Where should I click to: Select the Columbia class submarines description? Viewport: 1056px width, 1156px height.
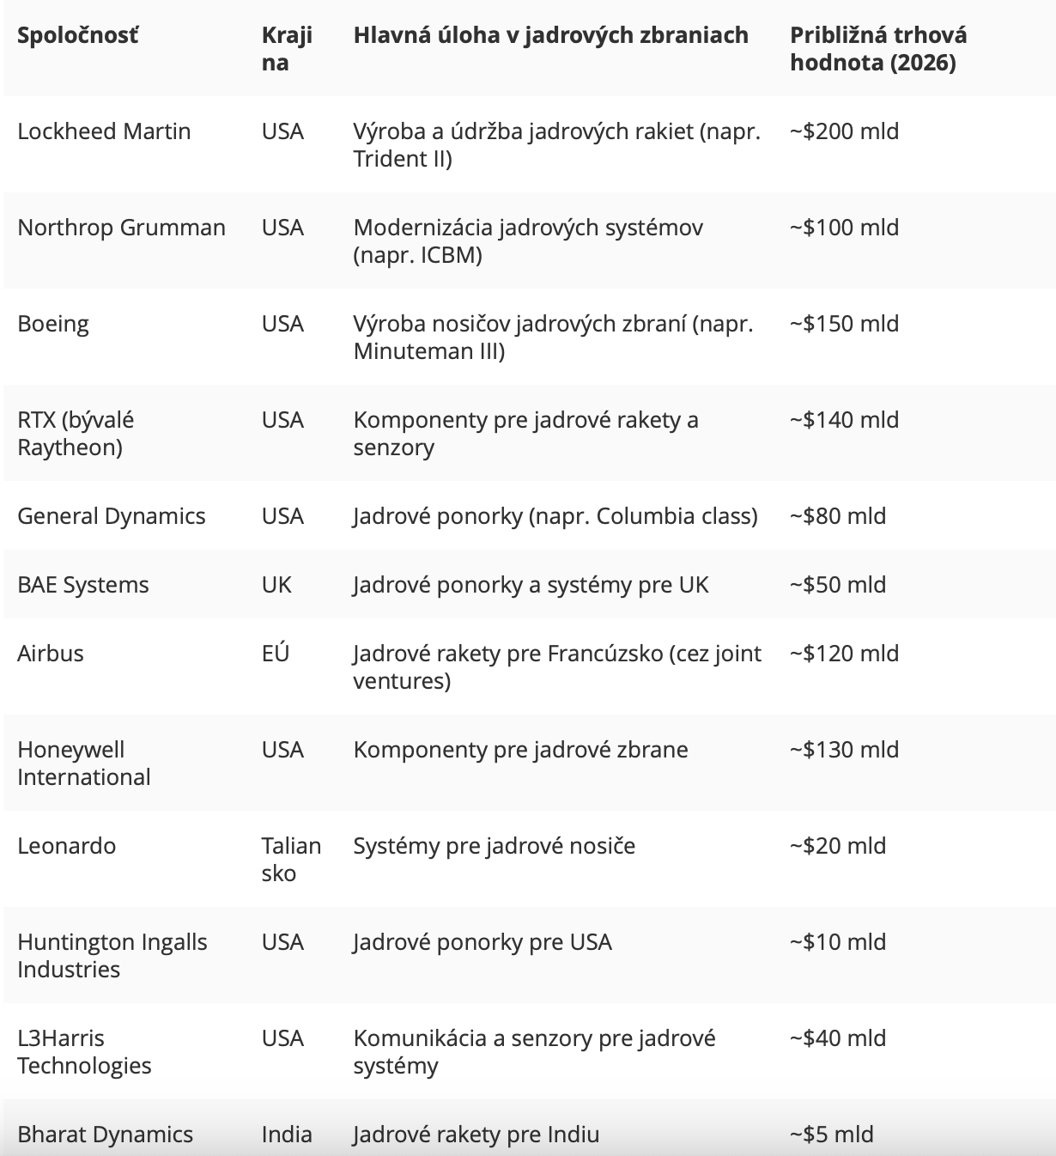click(x=555, y=516)
